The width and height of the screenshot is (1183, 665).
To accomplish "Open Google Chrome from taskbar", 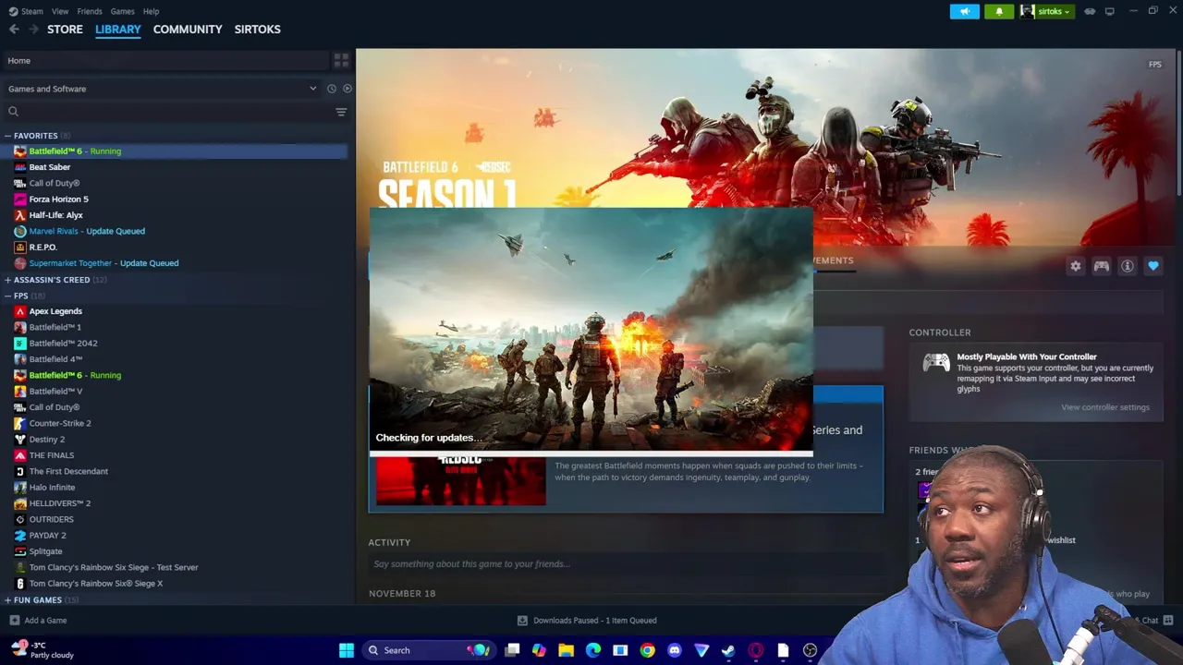I will [x=648, y=650].
